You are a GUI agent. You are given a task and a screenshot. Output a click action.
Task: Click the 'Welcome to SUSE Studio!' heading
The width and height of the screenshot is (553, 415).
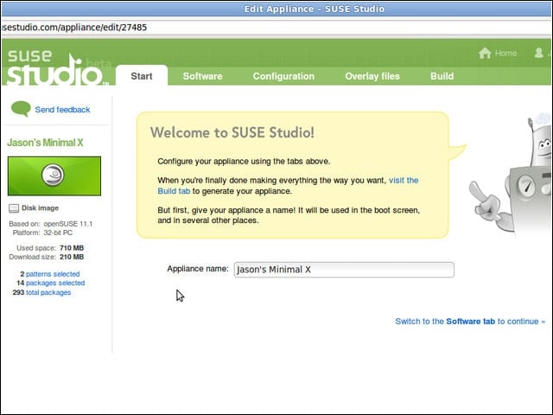[x=232, y=132]
